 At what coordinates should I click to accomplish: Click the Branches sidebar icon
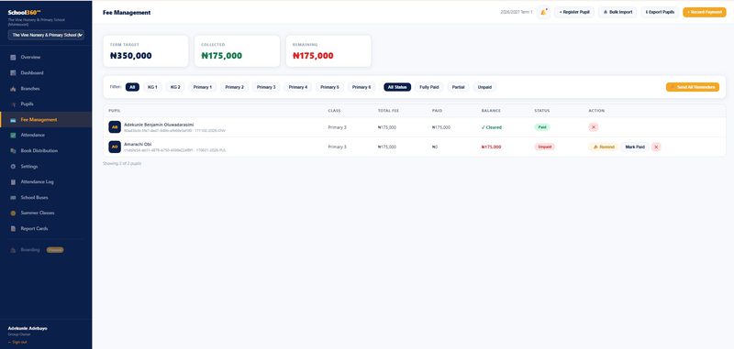pos(13,89)
